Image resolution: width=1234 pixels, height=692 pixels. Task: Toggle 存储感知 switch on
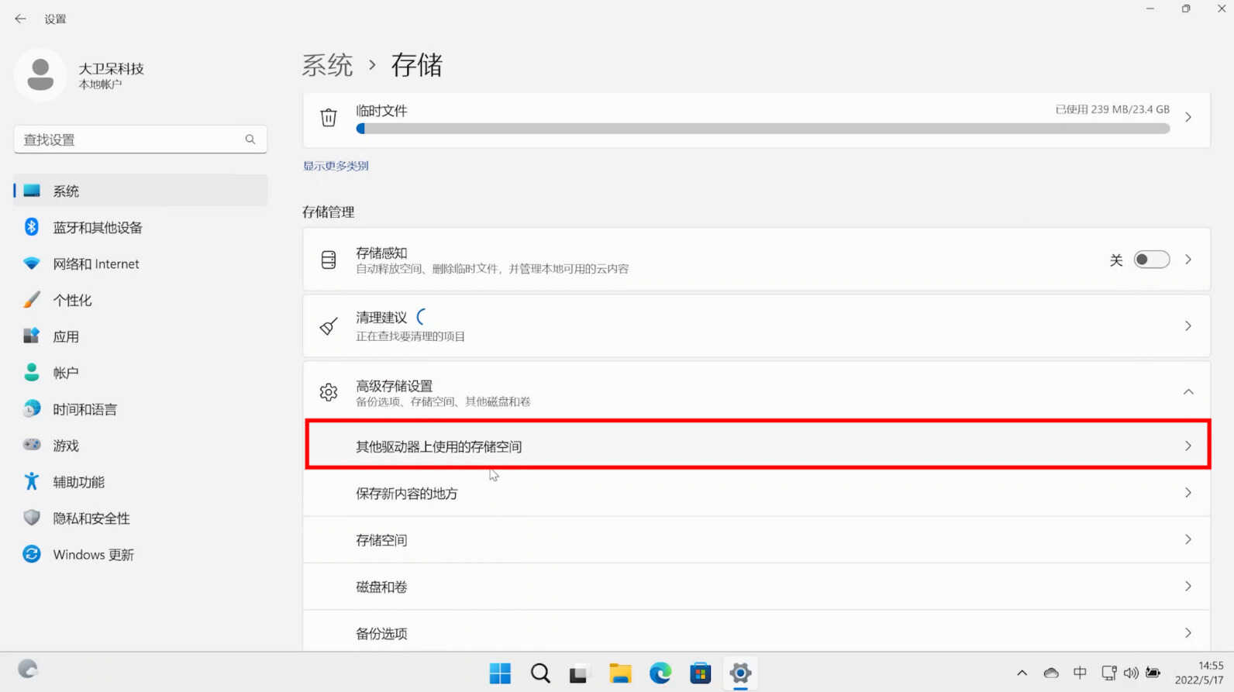(1151, 260)
